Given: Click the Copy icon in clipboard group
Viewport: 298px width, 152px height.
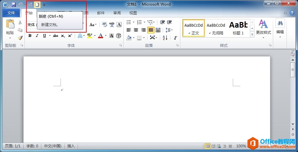Looking at the screenshot, I should tap(20, 30).
